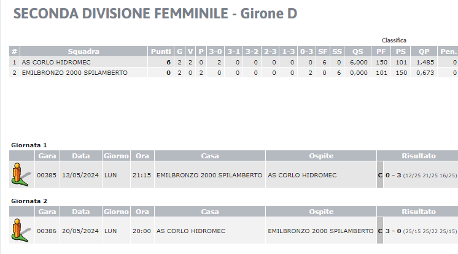458x254 pixels.
Task: Click the C marker on Giornata 1 result
Action: 379,175
